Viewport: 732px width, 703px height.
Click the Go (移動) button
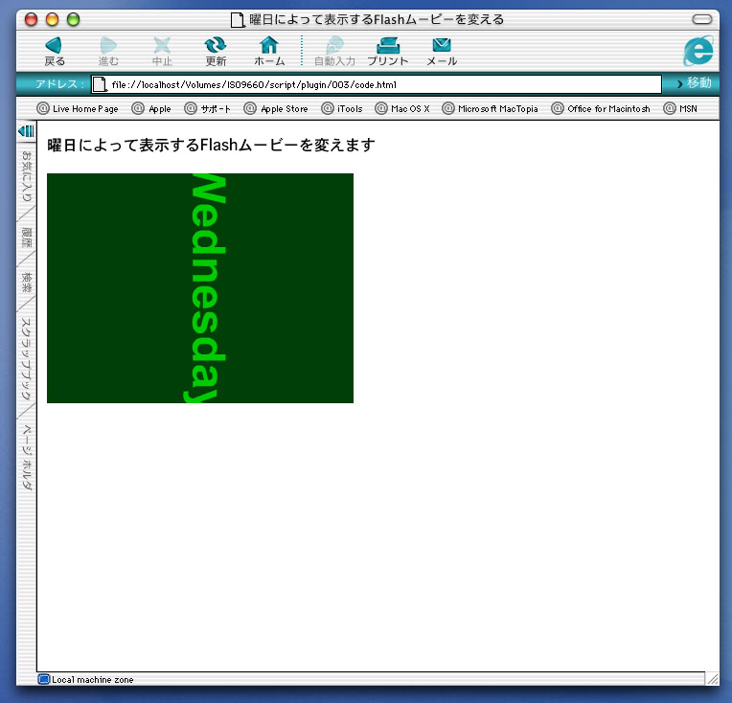coord(693,83)
